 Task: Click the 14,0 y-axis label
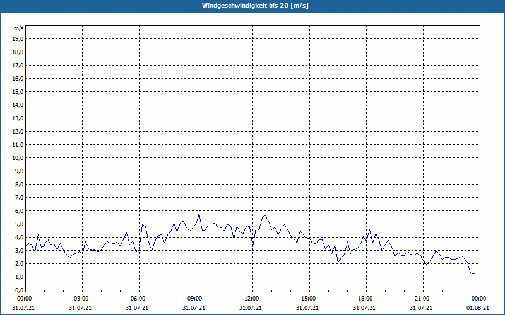click(18, 105)
